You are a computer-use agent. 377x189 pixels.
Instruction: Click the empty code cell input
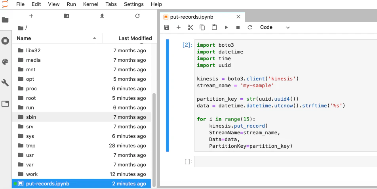[x=286, y=162]
